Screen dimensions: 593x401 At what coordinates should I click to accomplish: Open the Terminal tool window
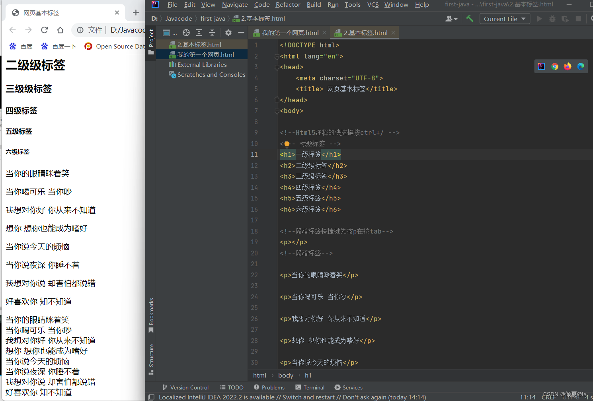point(310,387)
